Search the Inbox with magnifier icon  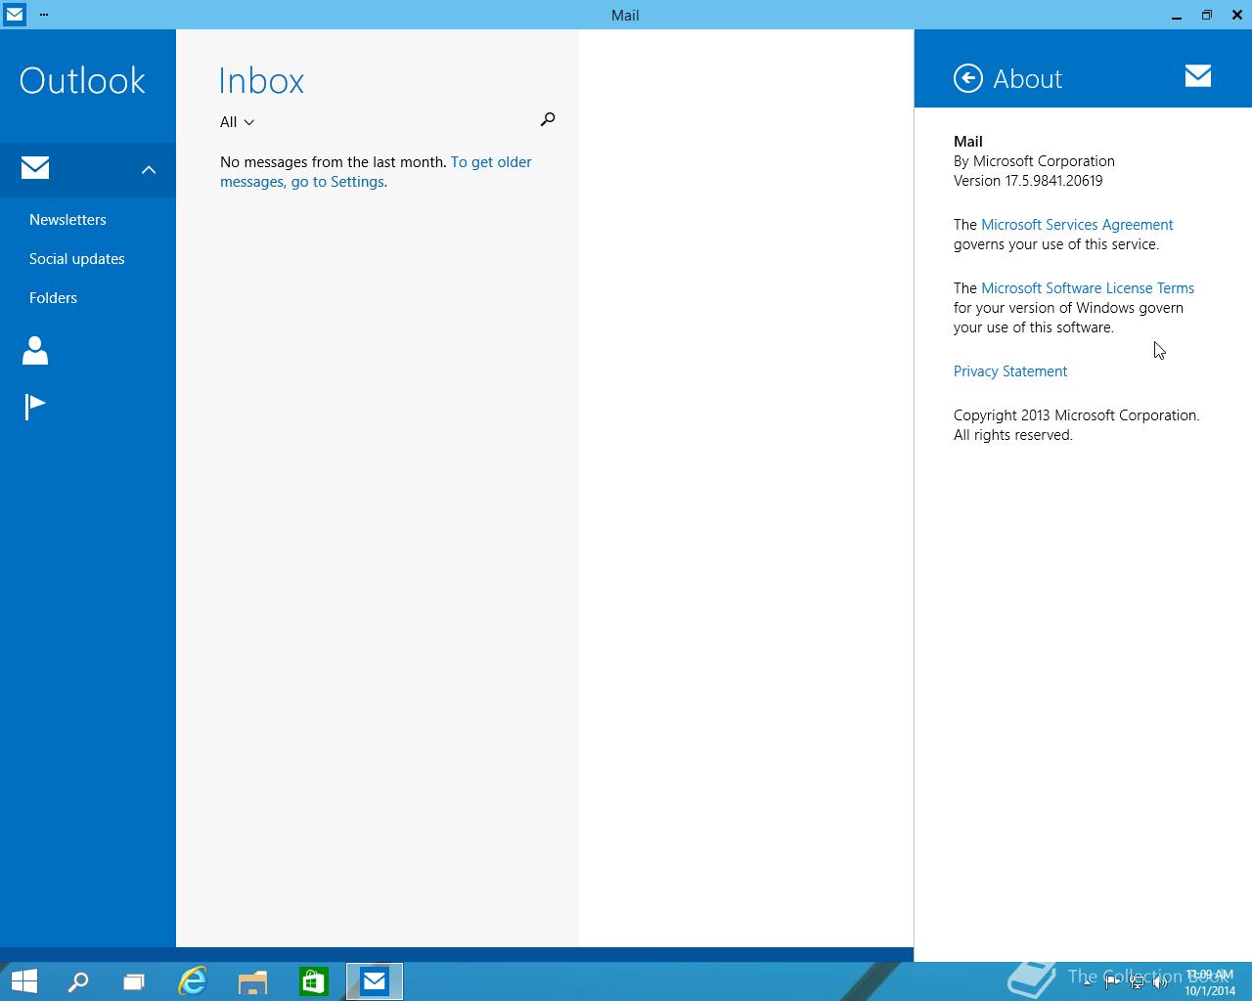548,119
